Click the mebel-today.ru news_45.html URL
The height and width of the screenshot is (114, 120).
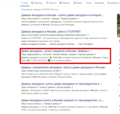click(41, 71)
